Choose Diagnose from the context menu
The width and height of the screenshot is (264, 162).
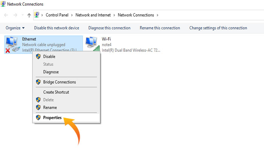click(x=51, y=72)
